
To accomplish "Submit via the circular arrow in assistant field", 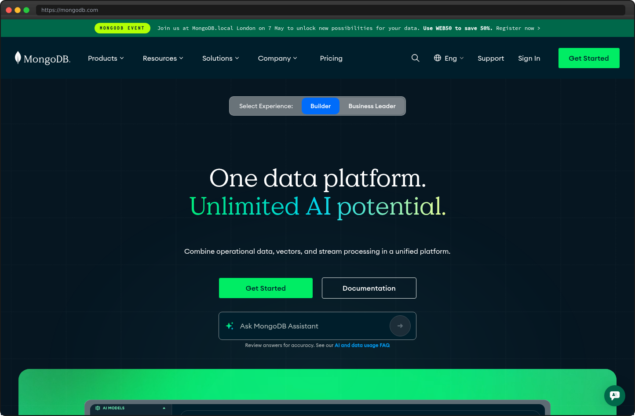I will tap(400, 326).
